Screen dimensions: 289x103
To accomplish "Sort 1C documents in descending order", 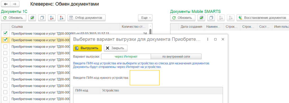I will 62,18.
